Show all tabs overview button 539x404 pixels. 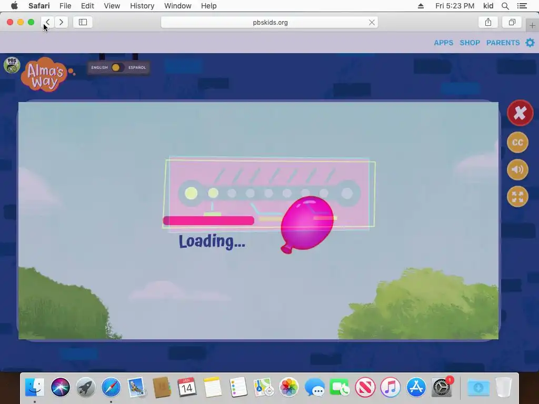[512, 22]
